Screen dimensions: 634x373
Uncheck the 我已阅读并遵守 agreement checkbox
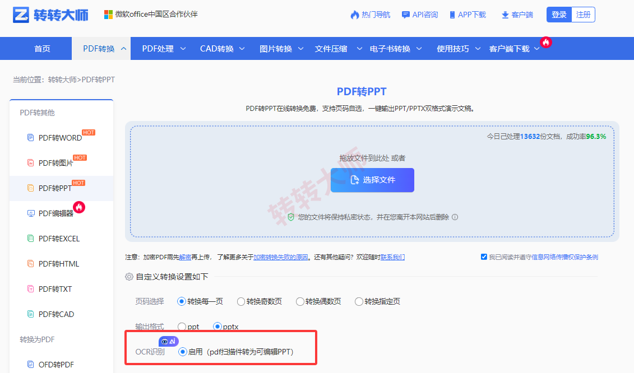484,257
